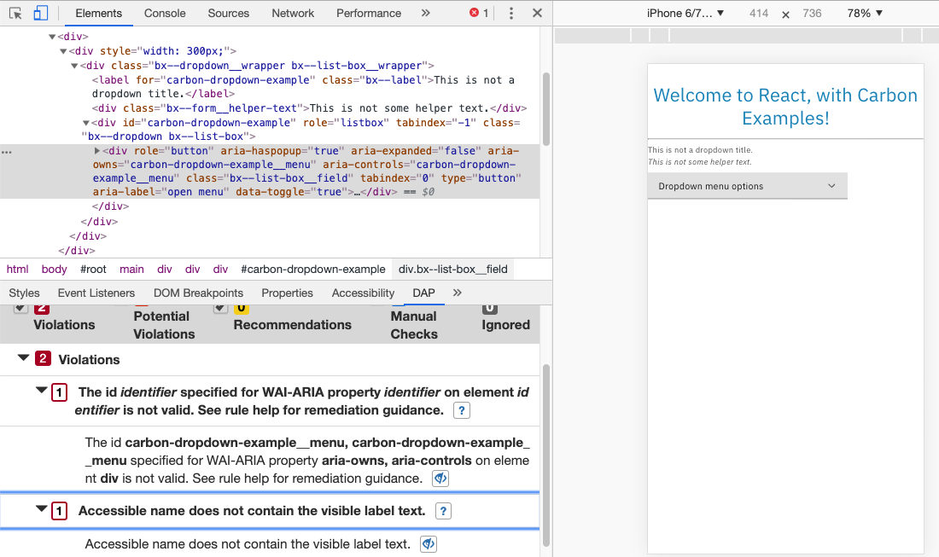
Task: Collapse the Violations section in DAP pane
Action: point(23,358)
